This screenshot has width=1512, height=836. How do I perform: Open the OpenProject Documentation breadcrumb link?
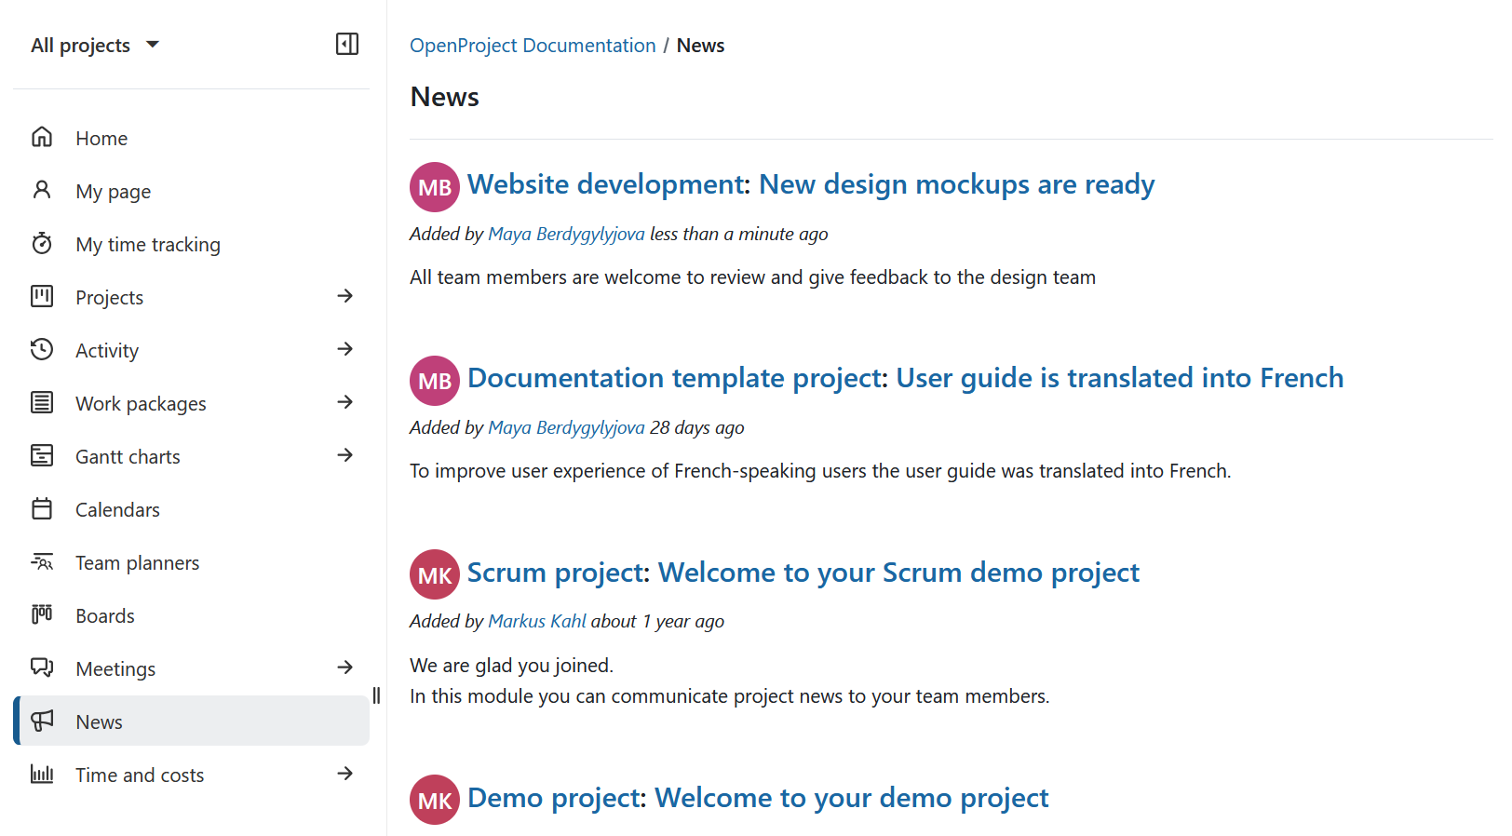tap(533, 46)
